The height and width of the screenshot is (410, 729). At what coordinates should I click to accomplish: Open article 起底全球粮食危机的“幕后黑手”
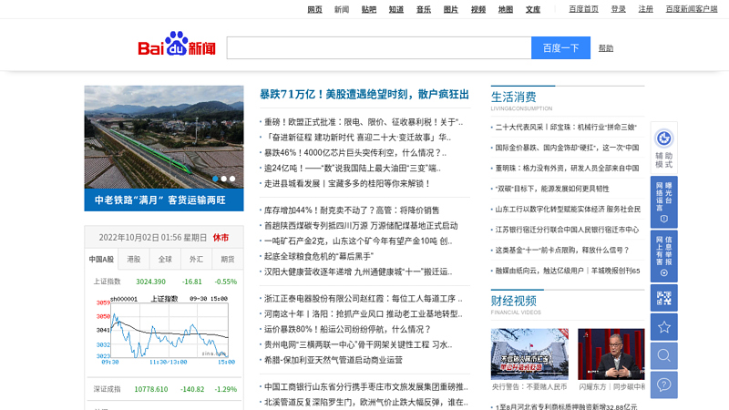click(319, 256)
